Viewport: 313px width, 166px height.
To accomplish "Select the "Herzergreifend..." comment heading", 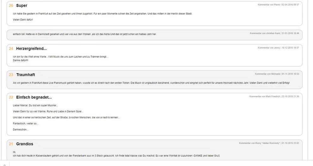I will coord(32,49).
